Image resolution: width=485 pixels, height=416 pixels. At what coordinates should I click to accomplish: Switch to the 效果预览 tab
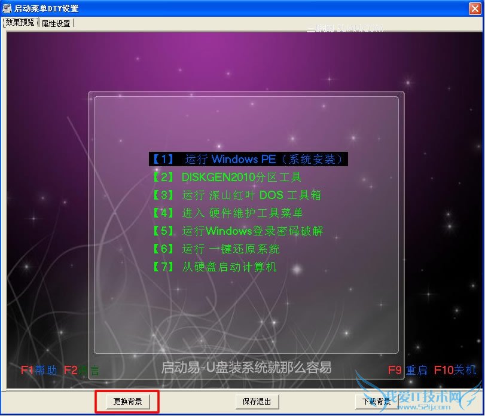click(x=20, y=23)
